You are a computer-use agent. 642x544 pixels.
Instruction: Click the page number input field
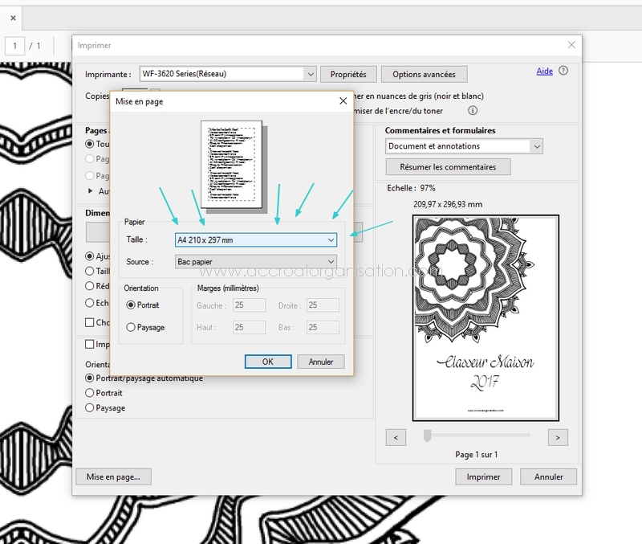[16, 46]
